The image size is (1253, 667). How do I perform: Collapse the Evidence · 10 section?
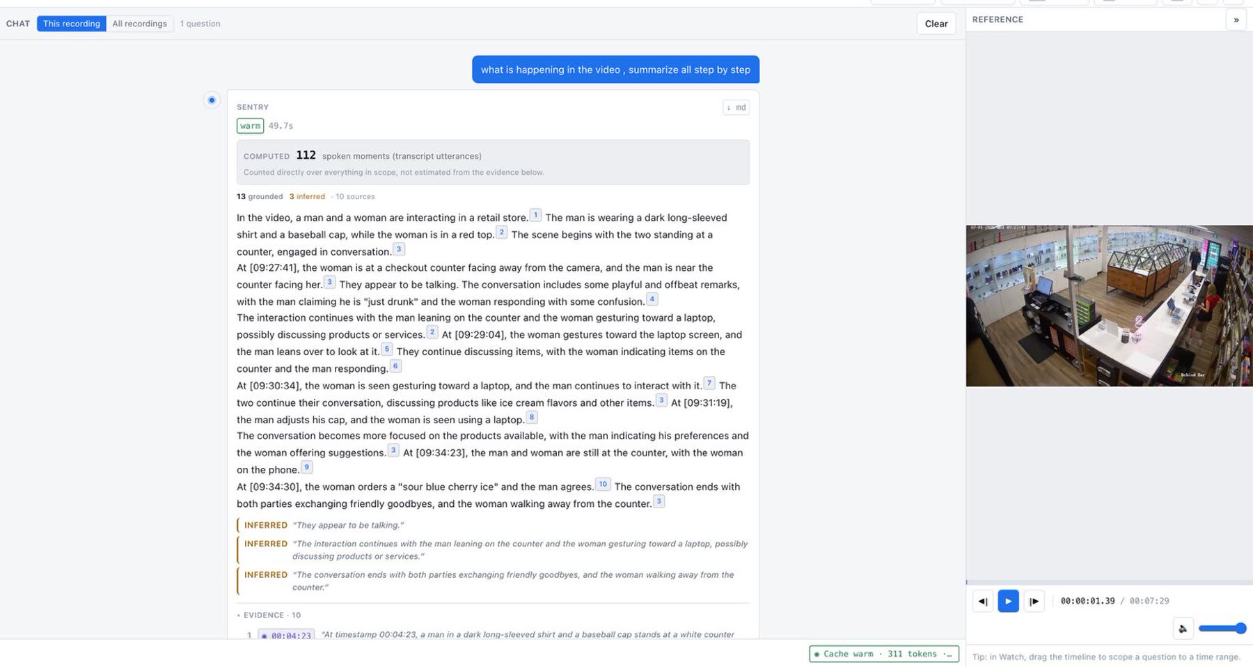pos(269,615)
